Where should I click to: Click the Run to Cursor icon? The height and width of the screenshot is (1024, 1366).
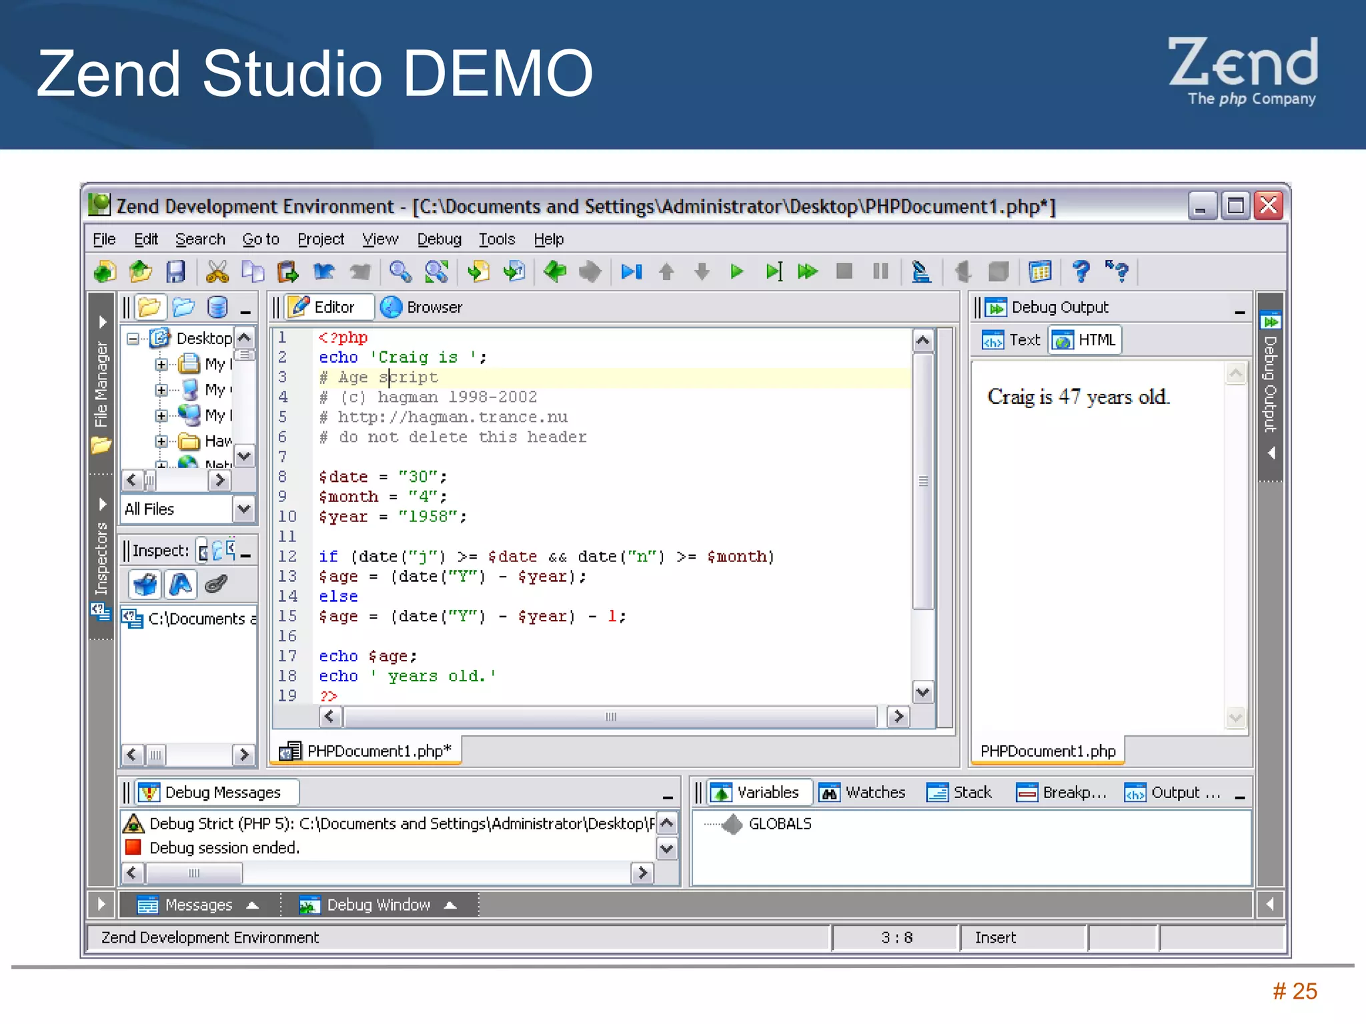[x=774, y=272]
